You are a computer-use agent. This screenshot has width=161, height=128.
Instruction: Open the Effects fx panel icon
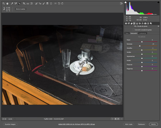click(142, 23)
